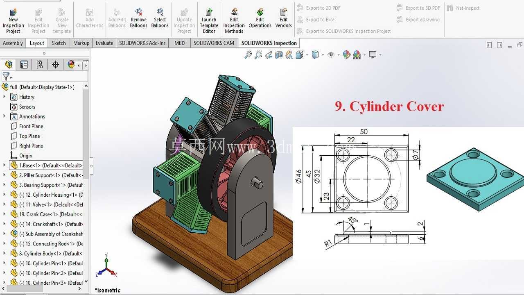
Task: Click Section View icon
Action: click(x=279, y=54)
